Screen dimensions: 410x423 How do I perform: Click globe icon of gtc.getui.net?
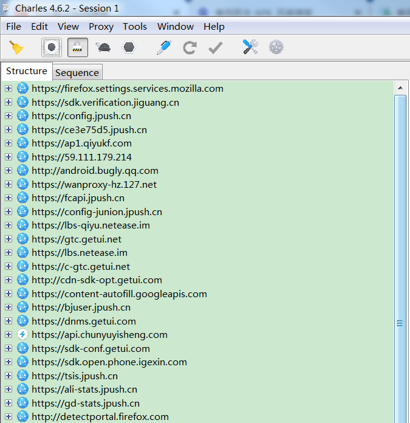coord(22,239)
